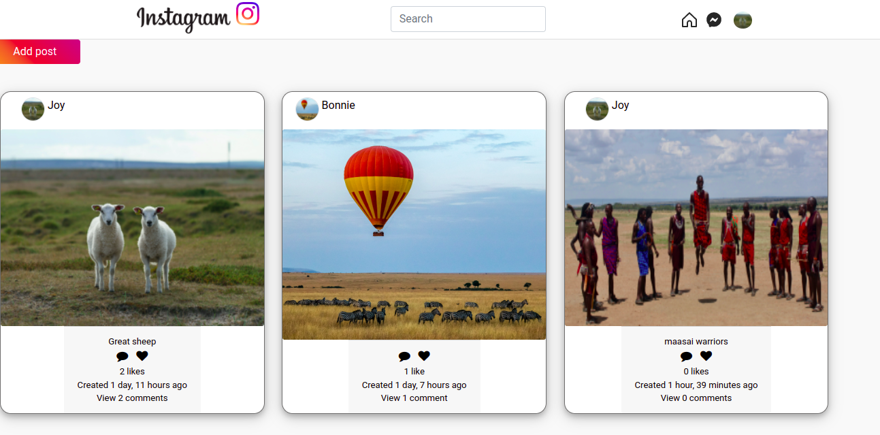The height and width of the screenshot is (435, 880).
Task: Click the Instagram wordmark logo
Action: coord(184,17)
